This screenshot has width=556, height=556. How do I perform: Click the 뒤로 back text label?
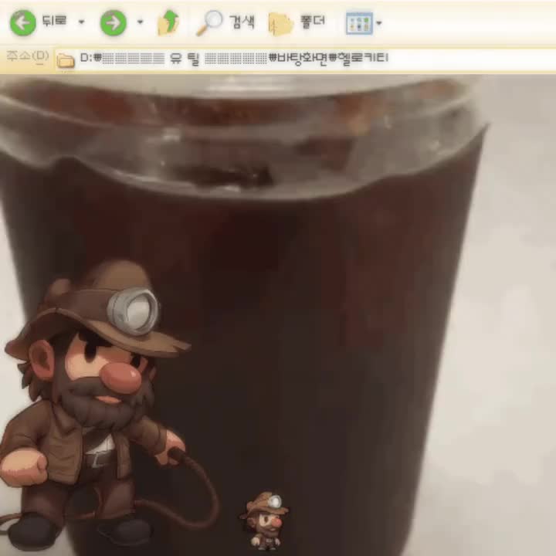click(x=54, y=21)
